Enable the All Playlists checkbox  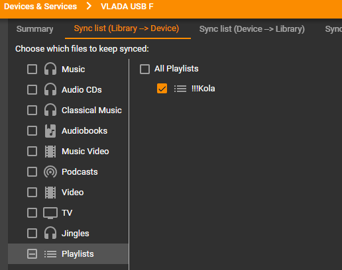tap(144, 69)
